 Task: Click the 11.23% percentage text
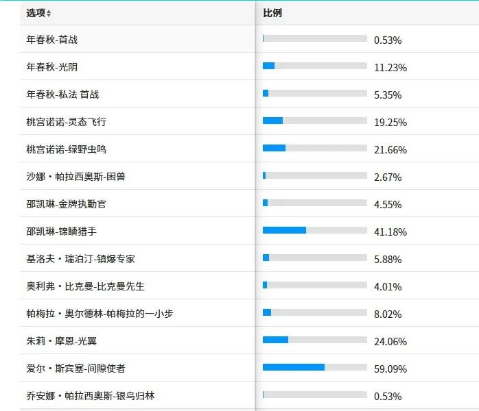[x=390, y=67]
